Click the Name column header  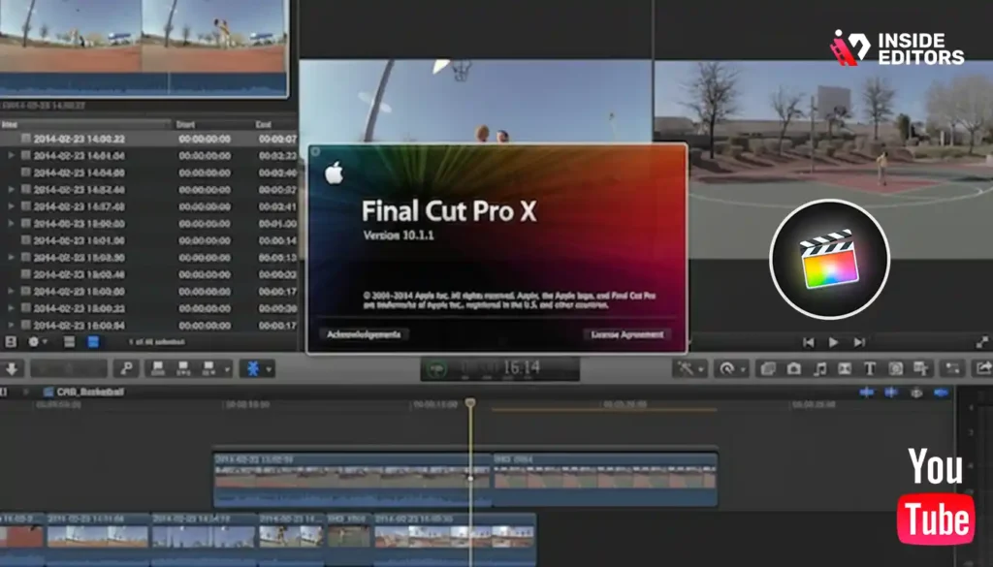(x=85, y=124)
